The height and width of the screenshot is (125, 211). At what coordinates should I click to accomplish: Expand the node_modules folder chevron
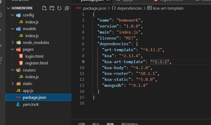click(12, 42)
